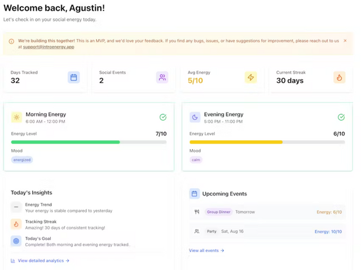361x270 pixels.
Task: Click the Party event tag
Action: (212, 231)
